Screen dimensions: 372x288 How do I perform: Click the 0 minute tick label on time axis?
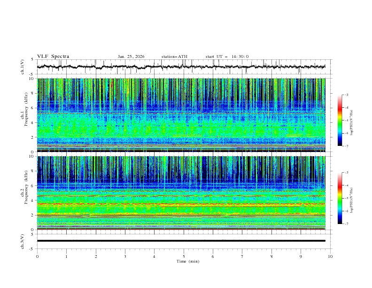click(37, 256)
